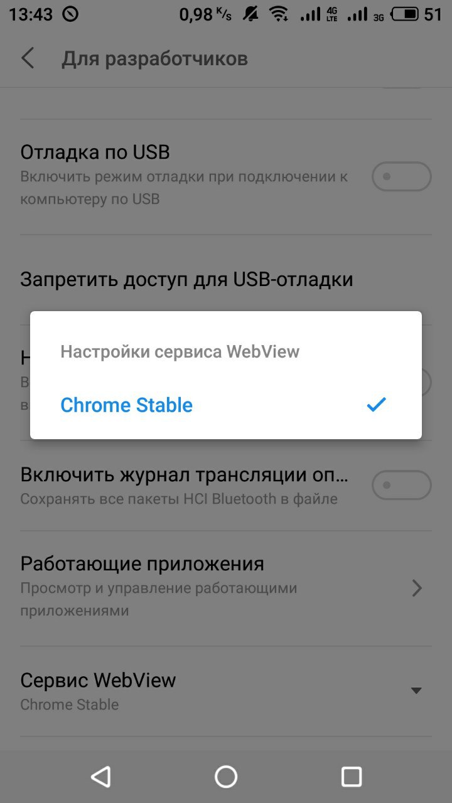Tap the Android home circle button
452x803 pixels.
[226, 777]
